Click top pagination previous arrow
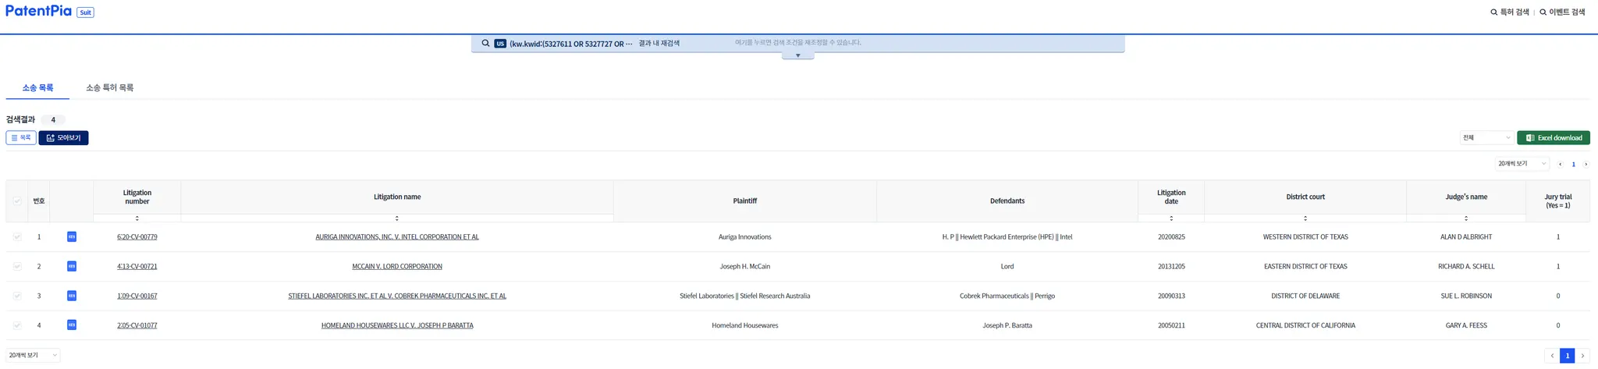The height and width of the screenshot is (369, 1598). coord(1560,165)
